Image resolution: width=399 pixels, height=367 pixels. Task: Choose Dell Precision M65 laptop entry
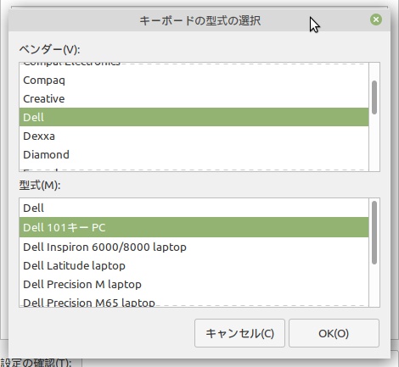tap(194, 301)
